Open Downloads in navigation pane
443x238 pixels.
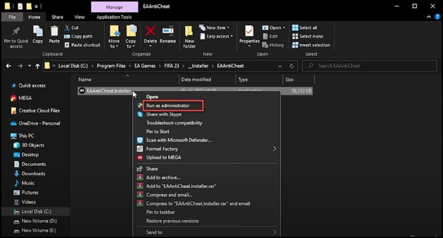(34, 173)
